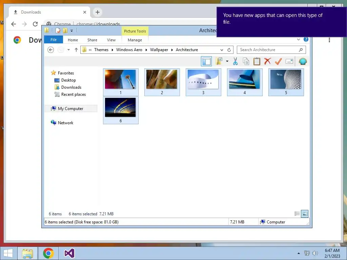Select image thumbnail 1

(x=121, y=82)
